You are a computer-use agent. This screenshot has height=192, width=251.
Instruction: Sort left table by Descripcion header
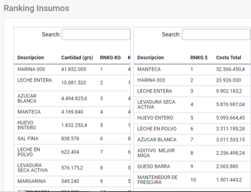point(31,58)
